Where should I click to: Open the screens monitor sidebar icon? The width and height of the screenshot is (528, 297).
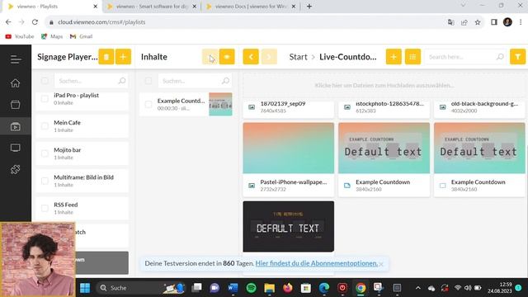(x=15, y=148)
